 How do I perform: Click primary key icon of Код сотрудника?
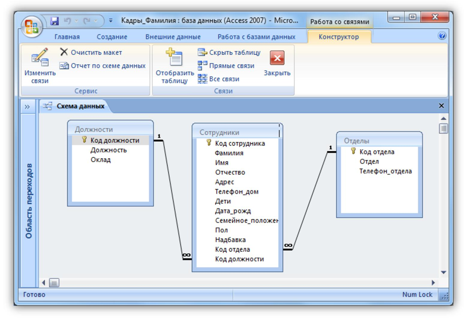click(x=209, y=143)
